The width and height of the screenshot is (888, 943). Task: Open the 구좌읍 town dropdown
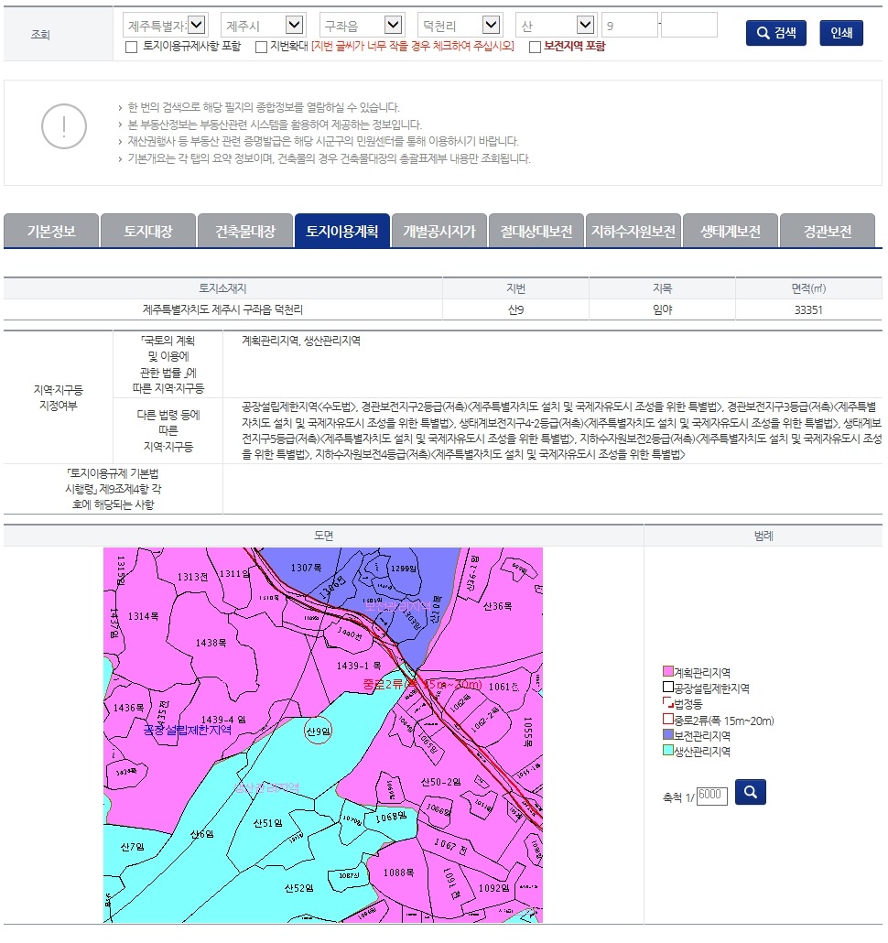tap(362, 26)
